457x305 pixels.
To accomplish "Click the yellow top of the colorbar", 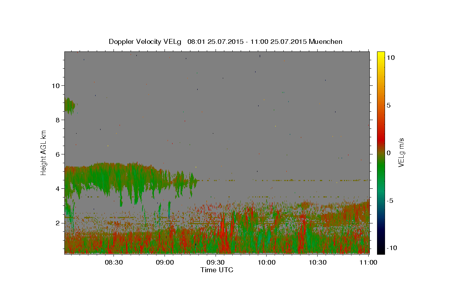I will click(381, 55).
